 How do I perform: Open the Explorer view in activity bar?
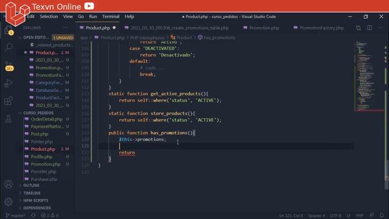coord(9,30)
